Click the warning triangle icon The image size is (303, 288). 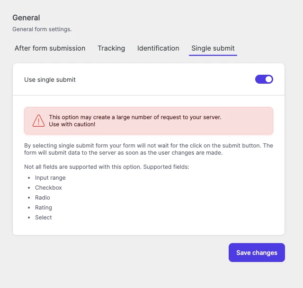pos(39,121)
